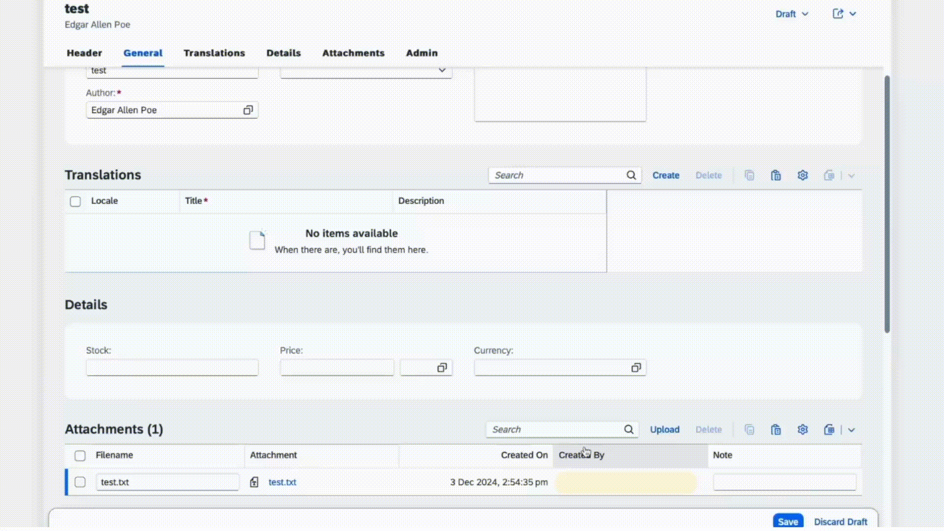Click the Created By column header
944x531 pixels.
pos(630,455)
